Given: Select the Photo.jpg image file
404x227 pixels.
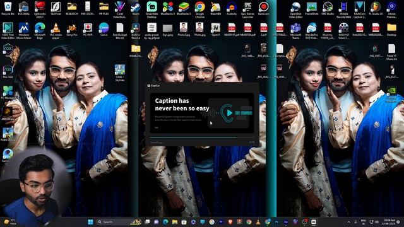Looking at the screenshot, I should (199, 30).
